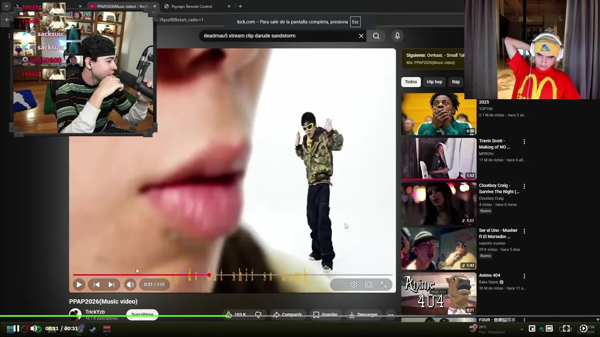Image resolution: width=600 pixels, height=337 pixels.
Task: Click the Esc key hint in fullscreen notice
Action: coord(355,22)
